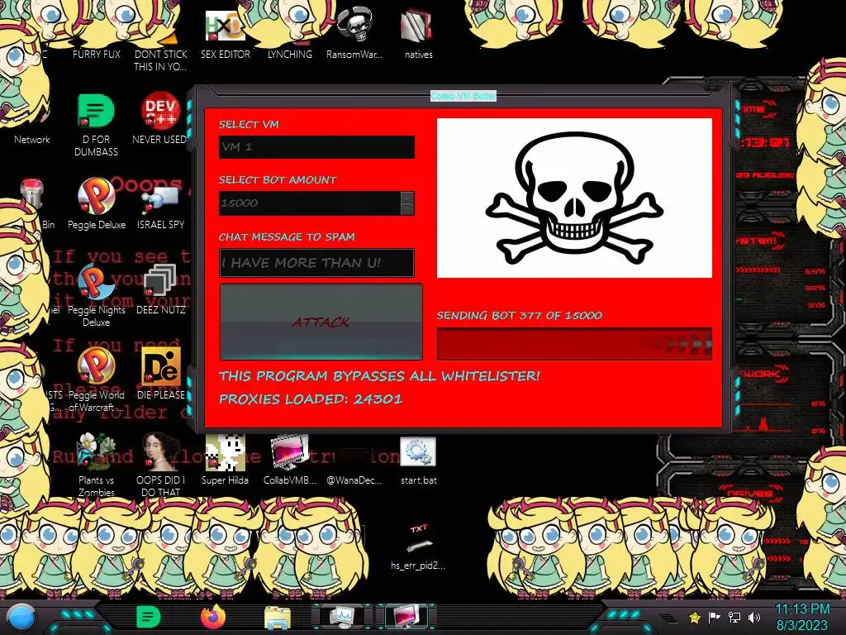This screenshot has width=846, height=635.
Task: Open the HxD hex editor desktop icon
Action: (225, 27)
